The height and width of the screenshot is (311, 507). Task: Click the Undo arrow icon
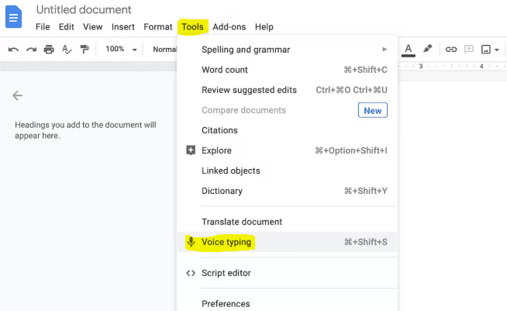pos(13,50)
